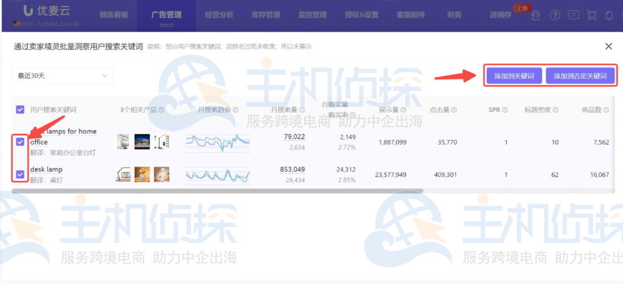The width and height of the screenshot is (623, 284).
Task: Click the info icon beside 月搜索量
Action: tap(302, 110)
